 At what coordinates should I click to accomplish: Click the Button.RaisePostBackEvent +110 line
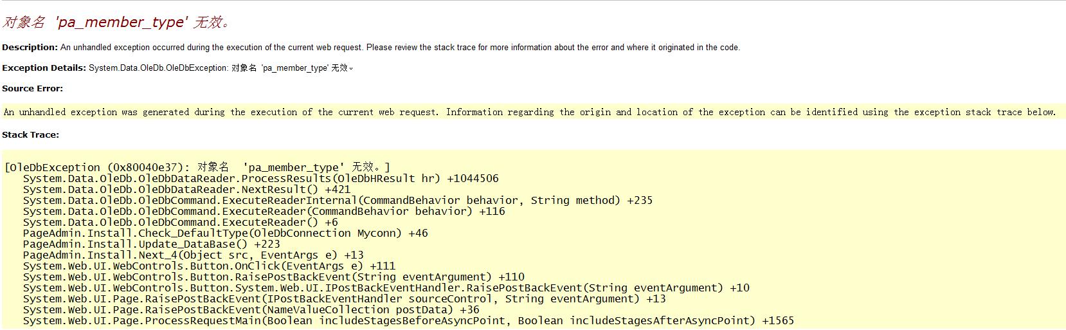click(x=273, y=277)
